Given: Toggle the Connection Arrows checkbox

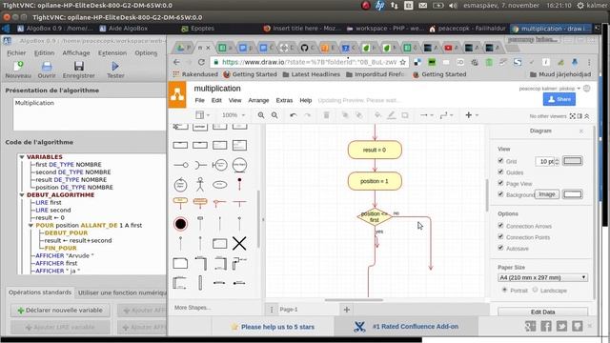Looking at the screenshot, I should click(500, 225).
